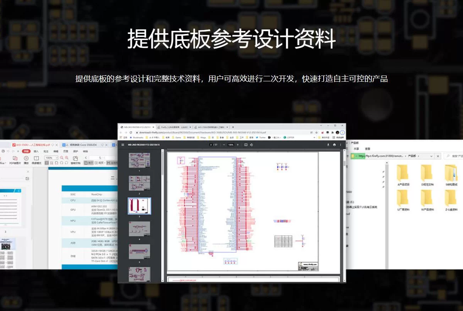Open a new Chrome tab
This screenshot has height=311, width=463.
[233, 127]
